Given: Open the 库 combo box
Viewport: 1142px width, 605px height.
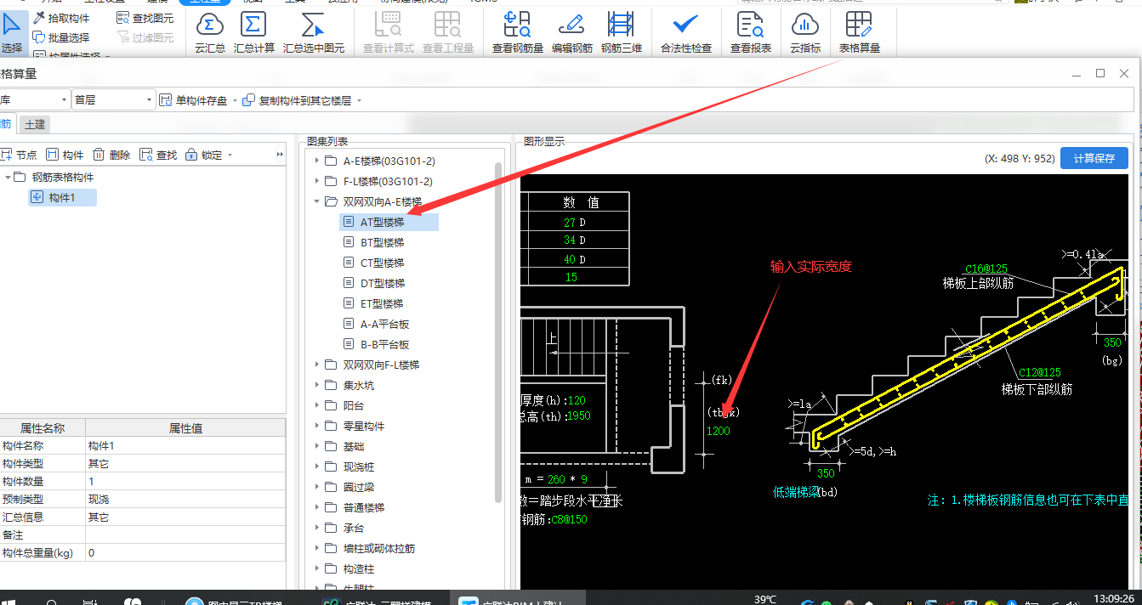Looking at the screenshot, I should (34, 99).
